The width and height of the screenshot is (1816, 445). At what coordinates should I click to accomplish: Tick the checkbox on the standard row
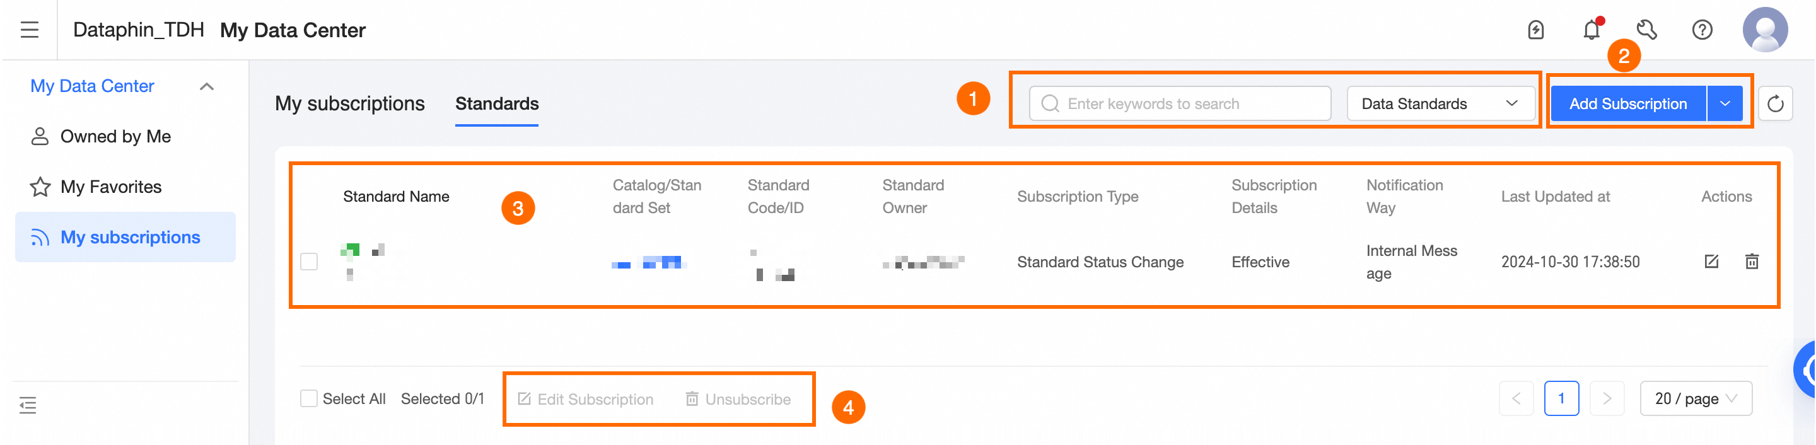coord(309,262)
